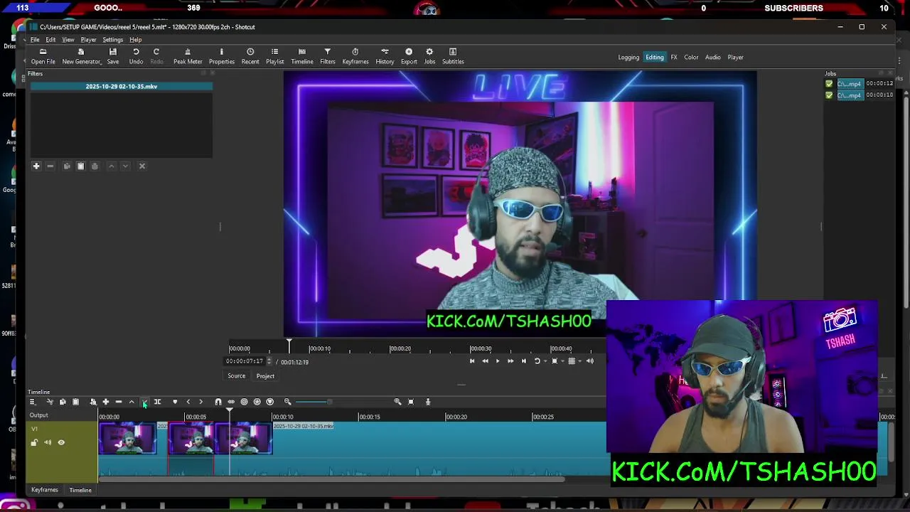The image size is (910, 512).
Task: Create a marker with the timeline marker icon
Action: click(x=175, y=402)
